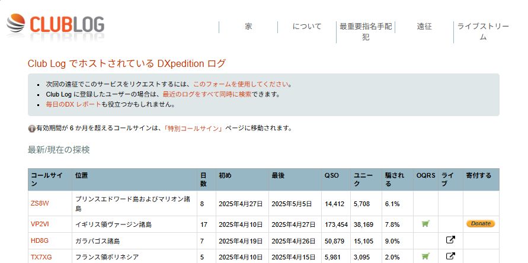Click the ライブ column header
The image size is (528, 263).
tap(450, 179)
